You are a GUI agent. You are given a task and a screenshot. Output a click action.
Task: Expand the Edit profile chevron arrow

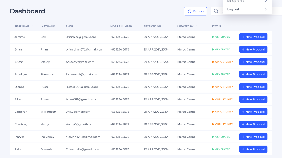pos(266,1)
